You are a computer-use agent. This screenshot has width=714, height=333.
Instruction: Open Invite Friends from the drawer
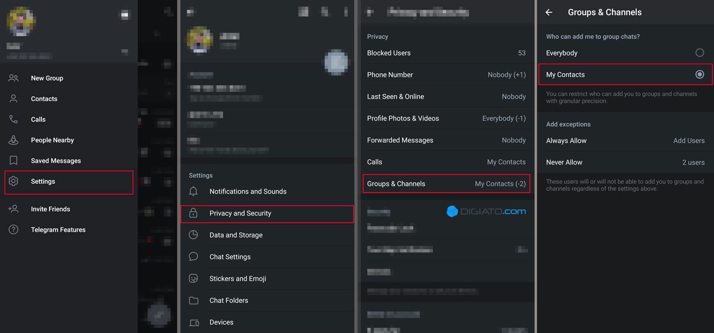[50, 209]
